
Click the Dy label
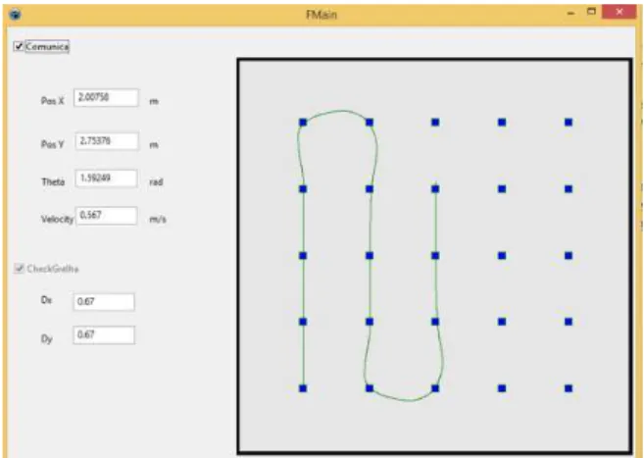[x=47, y=339]
